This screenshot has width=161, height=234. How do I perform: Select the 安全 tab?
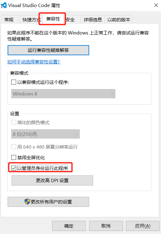(x=70, y=20)
